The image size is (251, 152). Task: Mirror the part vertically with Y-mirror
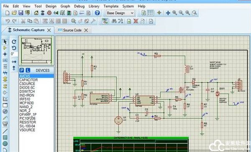click(x=14, y=68)
